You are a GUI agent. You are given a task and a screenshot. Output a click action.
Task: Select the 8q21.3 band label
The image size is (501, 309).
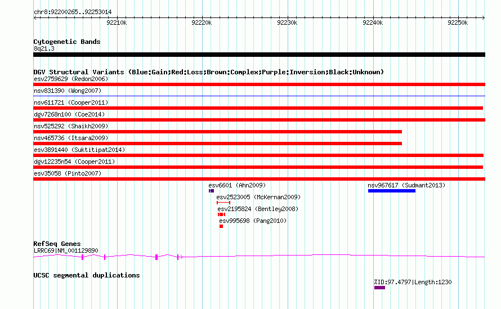(x=44, y=48)
